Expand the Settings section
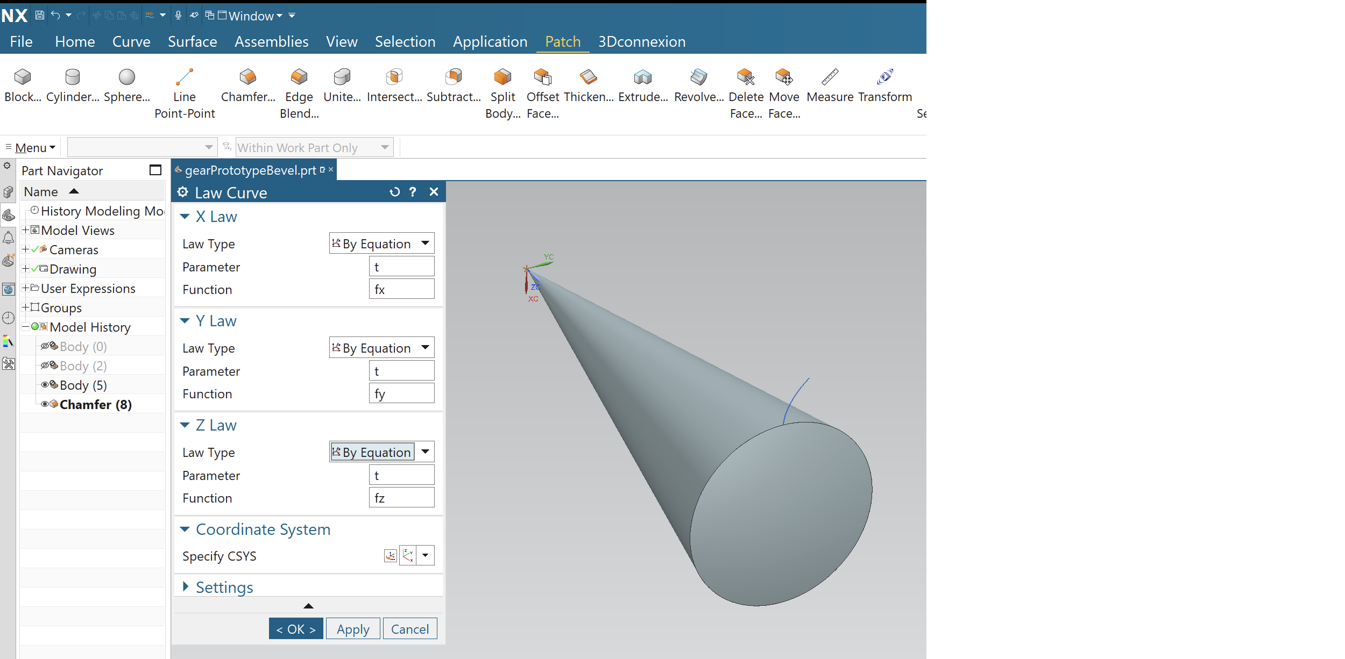 pyautogui.click(x=186, y=587)
